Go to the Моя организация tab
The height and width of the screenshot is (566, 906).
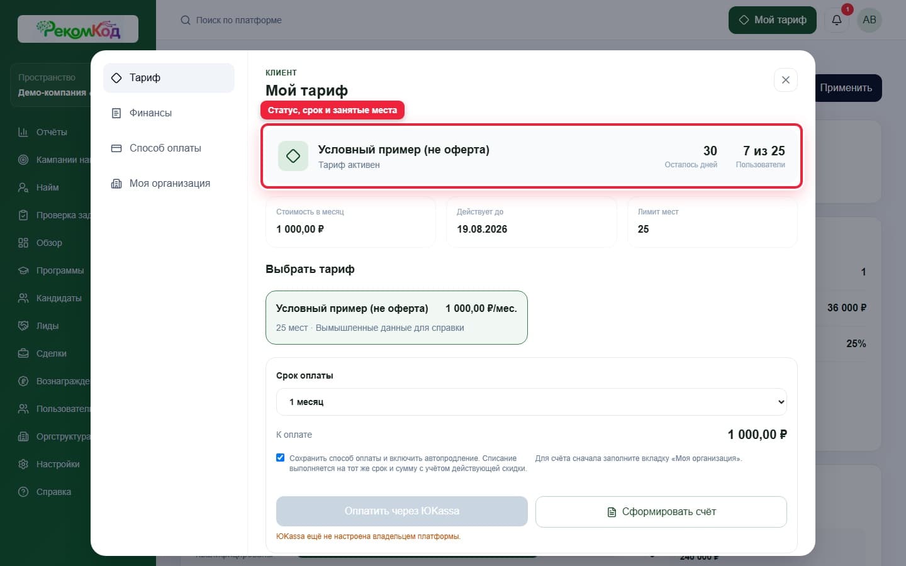tap(169, 184)
